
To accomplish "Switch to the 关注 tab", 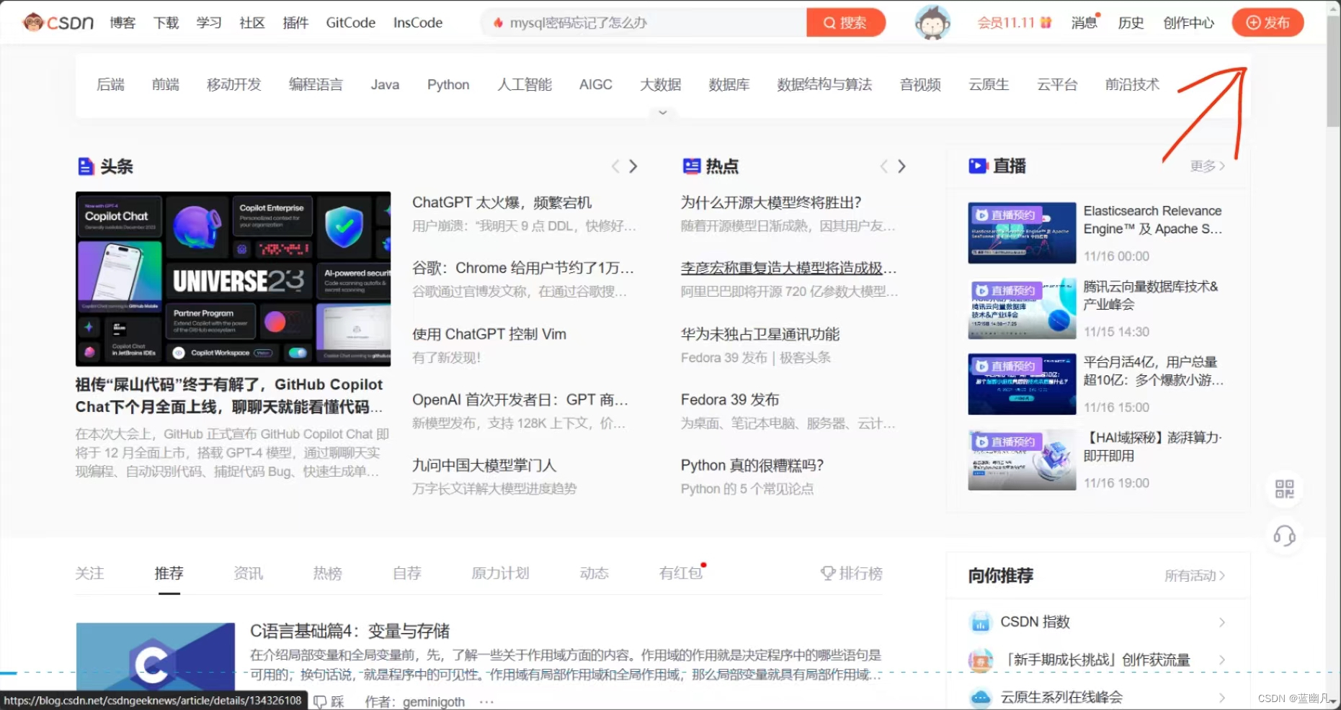I will pyautogui.click(x=89, y=573).
